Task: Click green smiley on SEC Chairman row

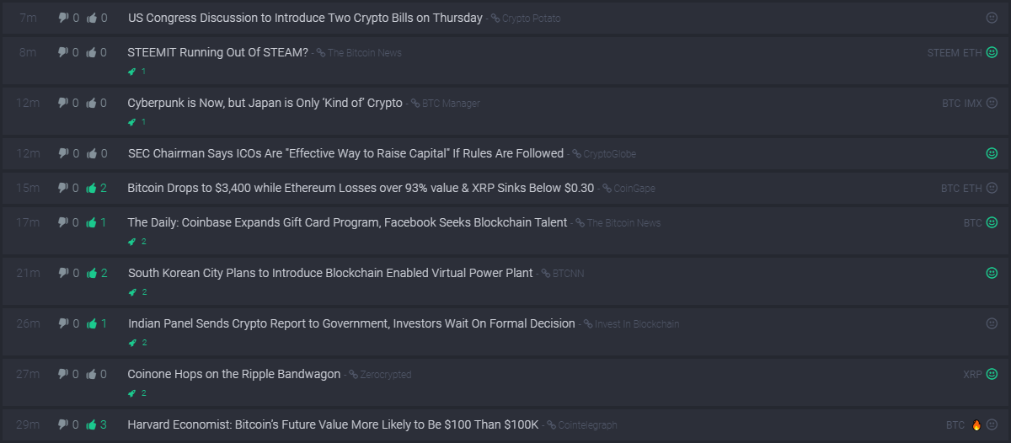Action: point(992,153)
